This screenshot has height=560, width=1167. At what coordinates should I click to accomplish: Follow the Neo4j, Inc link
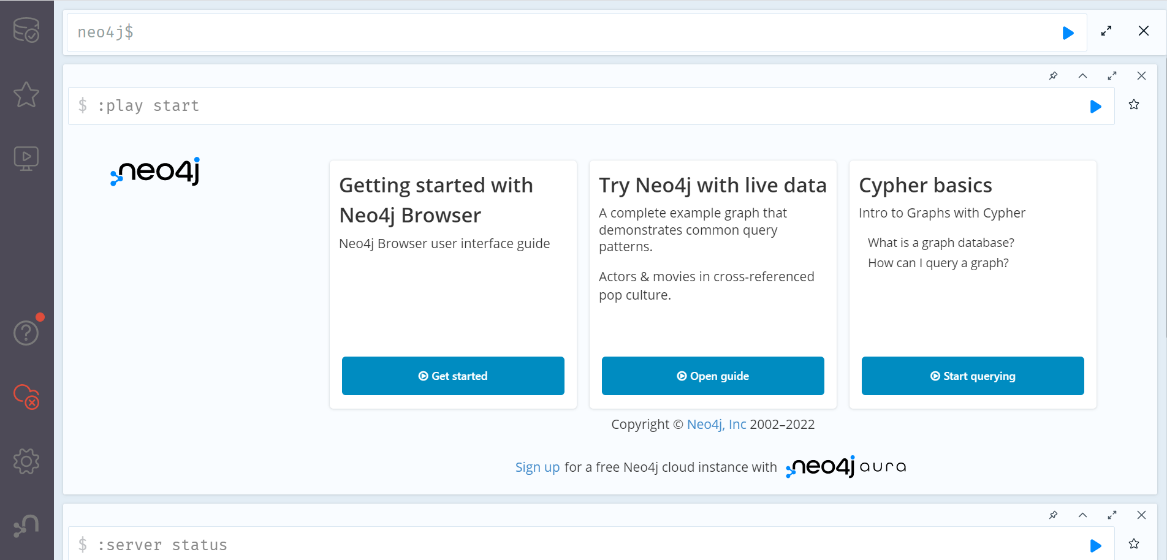[x=717, y=425]
